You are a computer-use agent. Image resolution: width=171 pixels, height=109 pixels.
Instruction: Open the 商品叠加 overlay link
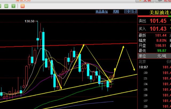tap(102, 11)
